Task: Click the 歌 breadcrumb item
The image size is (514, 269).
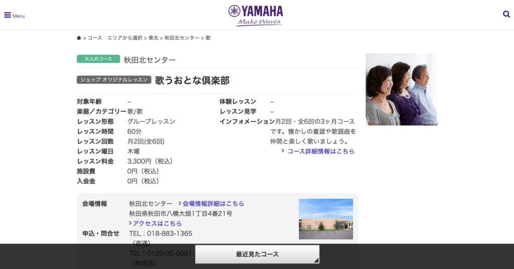Action: (208, 38)
